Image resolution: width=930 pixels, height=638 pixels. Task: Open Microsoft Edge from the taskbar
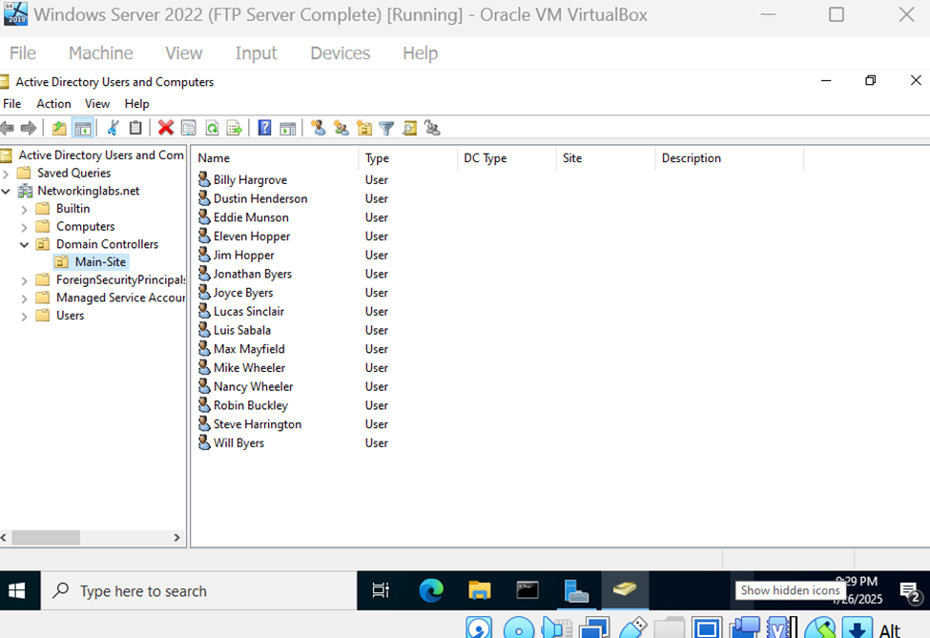(431, 590)
